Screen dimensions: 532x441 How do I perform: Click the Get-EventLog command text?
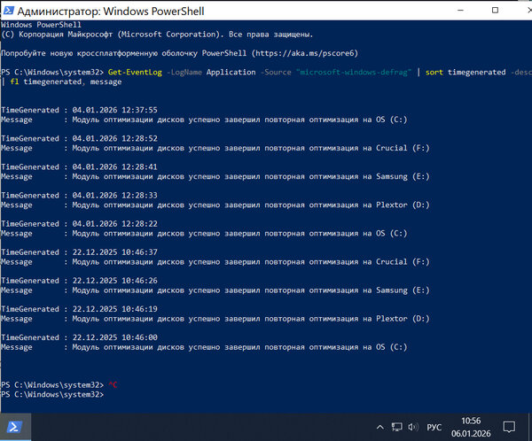[135, 73]
